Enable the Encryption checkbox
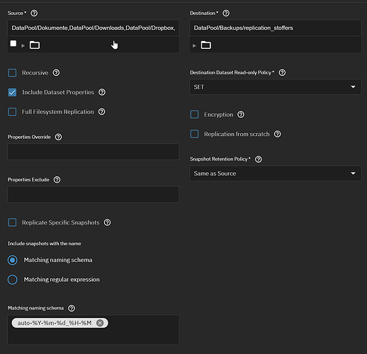 (x=194, y=115)
